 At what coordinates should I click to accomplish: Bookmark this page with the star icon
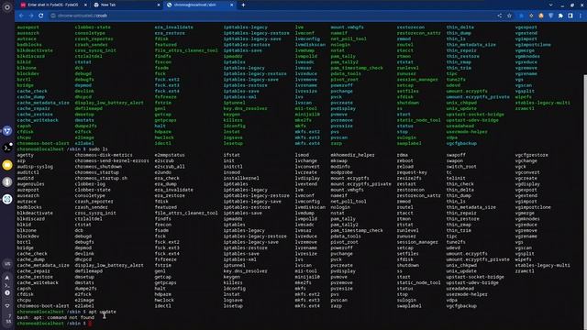pyautogui.click(x=510, y=16)
